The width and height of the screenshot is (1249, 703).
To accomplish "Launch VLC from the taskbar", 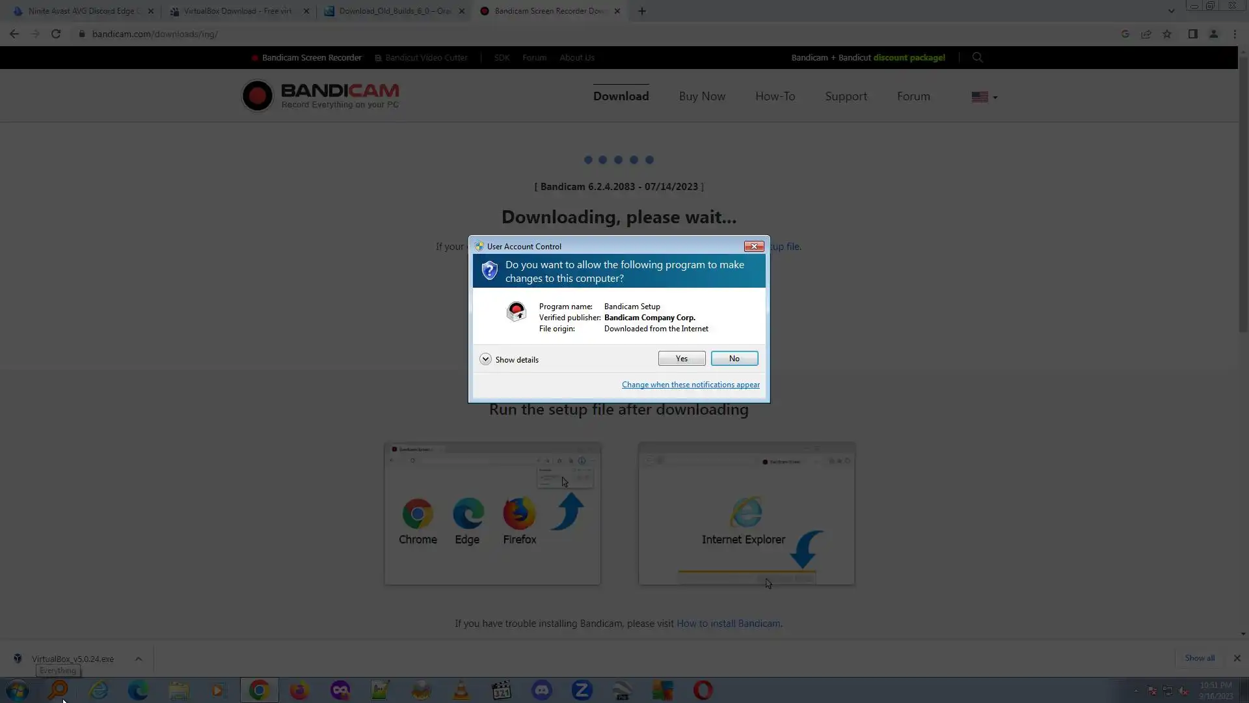I will coord(461,690).
